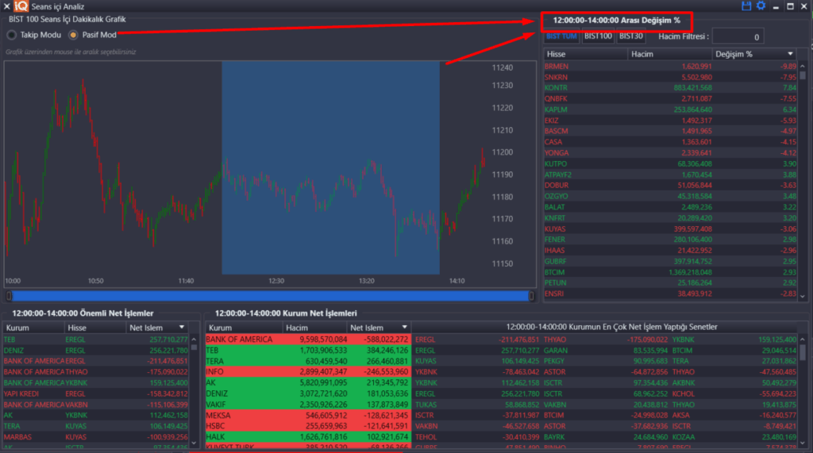Switch to BIST TUM tab
This screenshot has height=453, width=813.
[561, 36]
